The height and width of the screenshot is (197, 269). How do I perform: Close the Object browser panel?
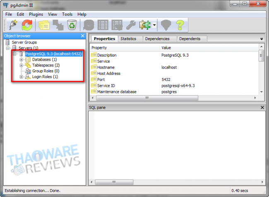pos(83,36)
